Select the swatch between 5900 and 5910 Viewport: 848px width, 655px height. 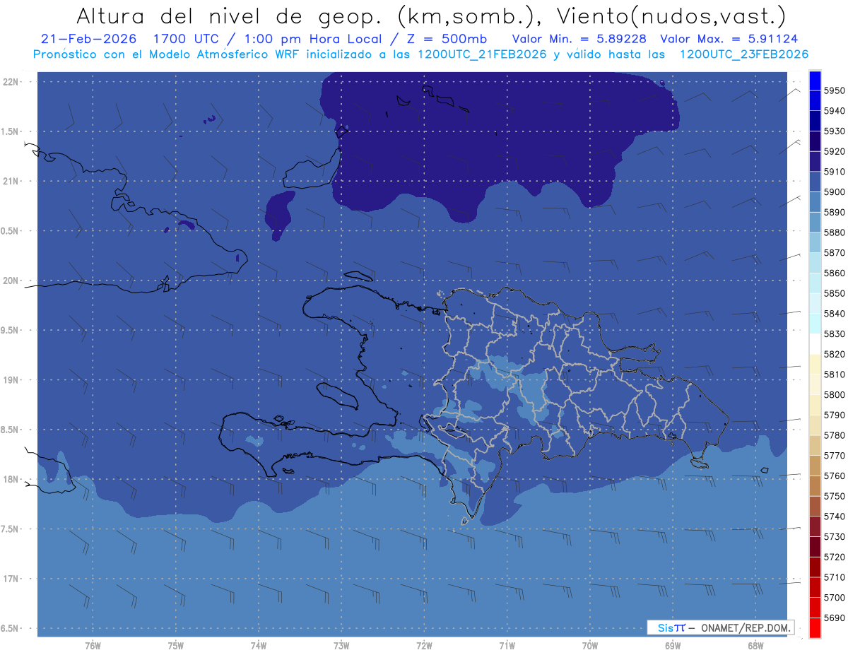[x=814, y=182]
